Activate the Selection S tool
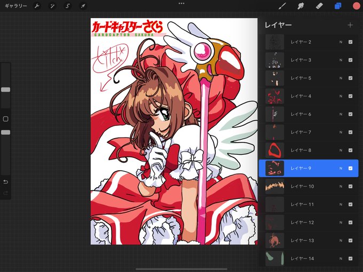Image resolution: width=363 pixels, height=272 pixels. [68, 6]
